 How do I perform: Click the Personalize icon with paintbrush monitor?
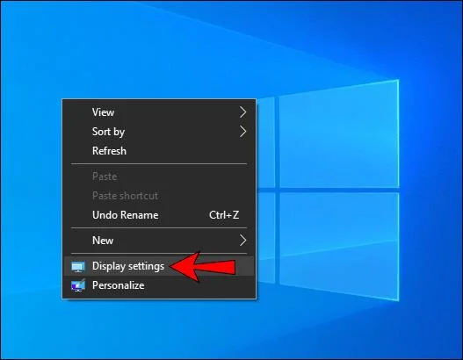[78, 285]
